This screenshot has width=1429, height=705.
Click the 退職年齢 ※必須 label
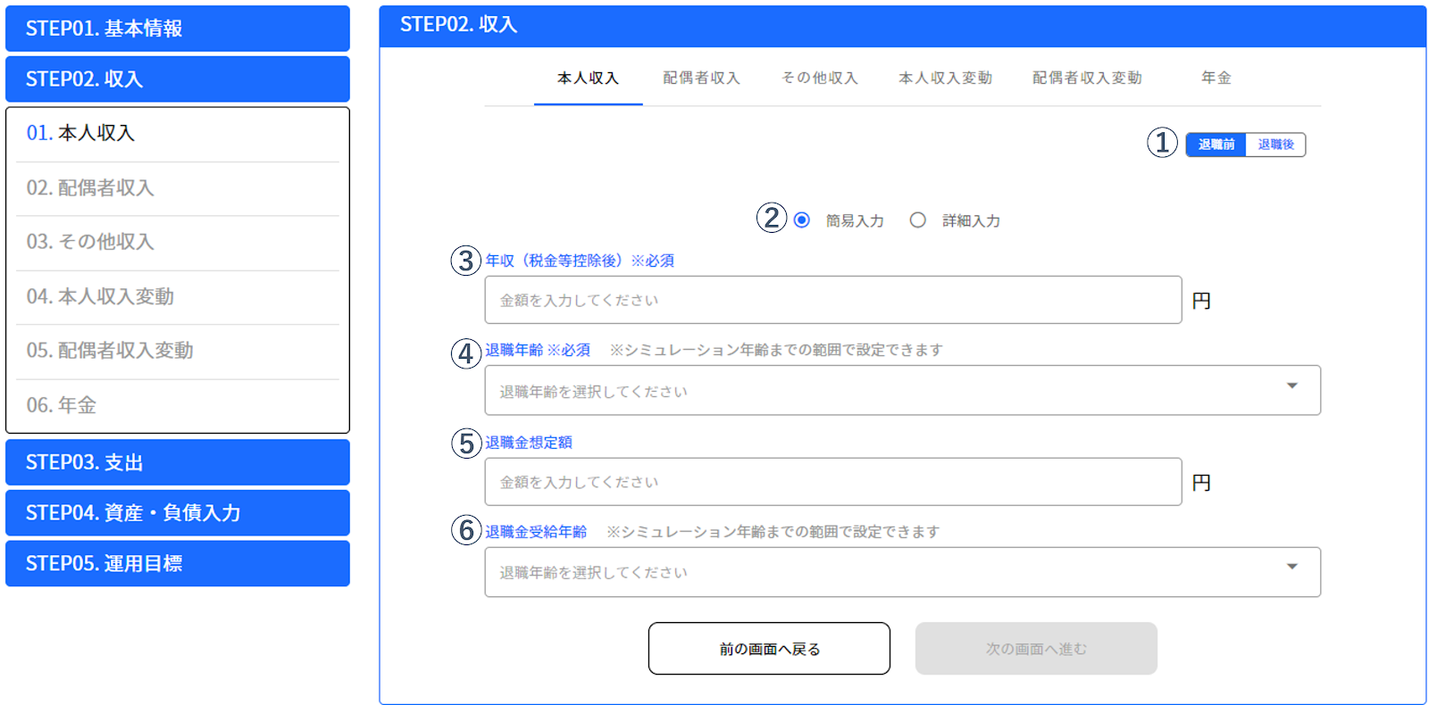(538, 350)
